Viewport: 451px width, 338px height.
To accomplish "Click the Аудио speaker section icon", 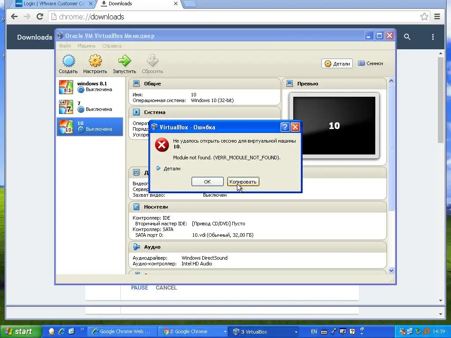I will coord(137,246).
